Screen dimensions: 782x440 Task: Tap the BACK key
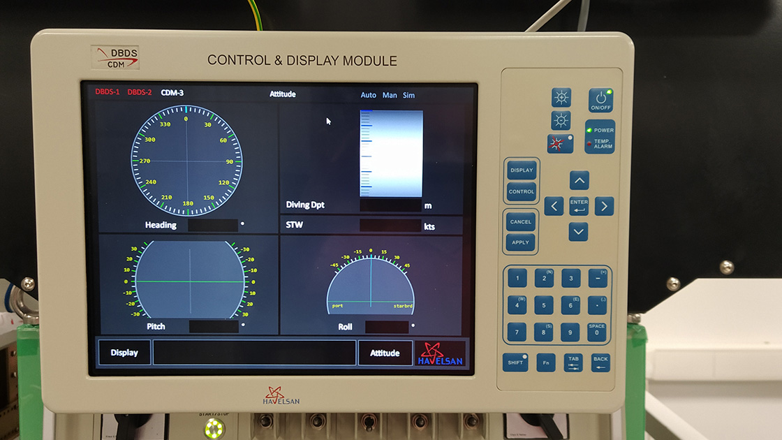pyautogui.click(x=600, y=362)
